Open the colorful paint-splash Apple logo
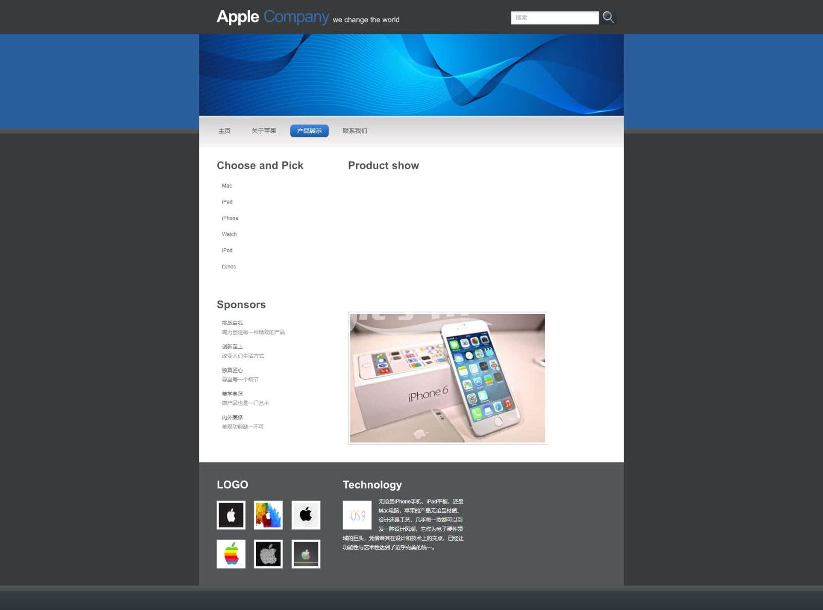The width and height of the screenshot is (823, 610). click(x=268, y=515)
